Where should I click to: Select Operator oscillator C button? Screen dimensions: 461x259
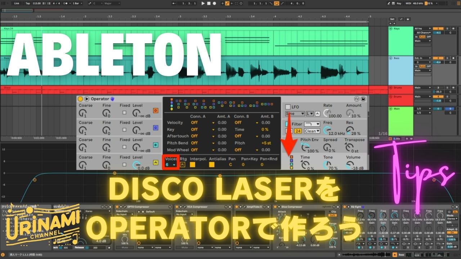156,128
